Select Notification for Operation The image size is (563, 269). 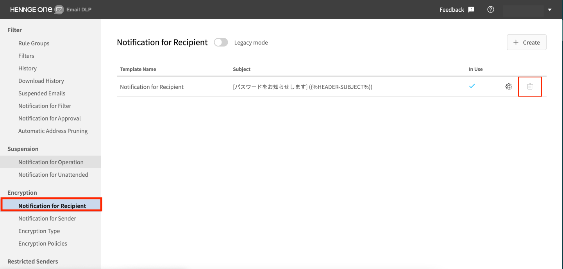coord(51,162)
